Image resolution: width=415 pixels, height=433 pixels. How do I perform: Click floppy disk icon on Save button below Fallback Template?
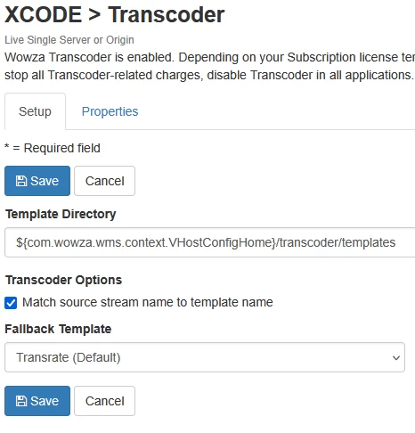click(x=21, y=401)
